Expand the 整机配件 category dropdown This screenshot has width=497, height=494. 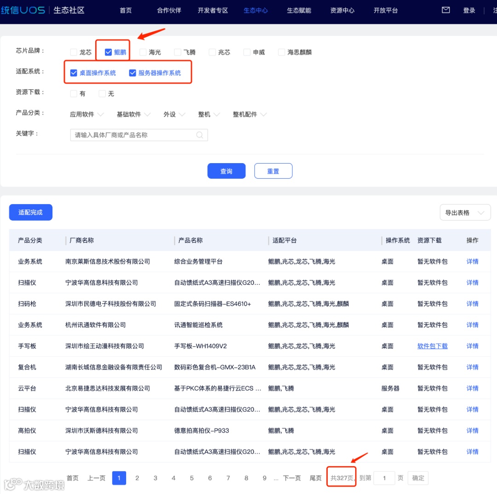[249, 114]
